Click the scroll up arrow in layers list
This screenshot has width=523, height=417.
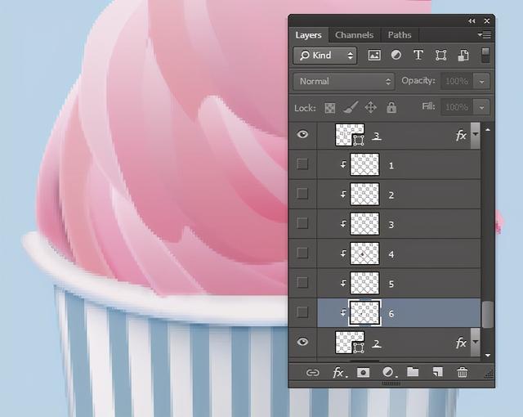click(x=488, y=129)
